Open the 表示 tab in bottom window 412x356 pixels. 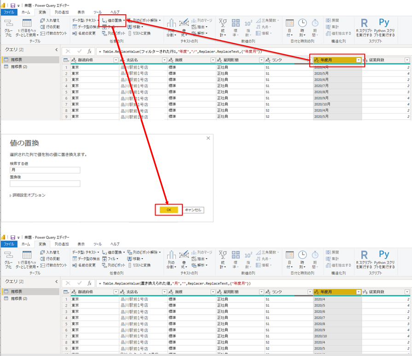pos(81,244)
